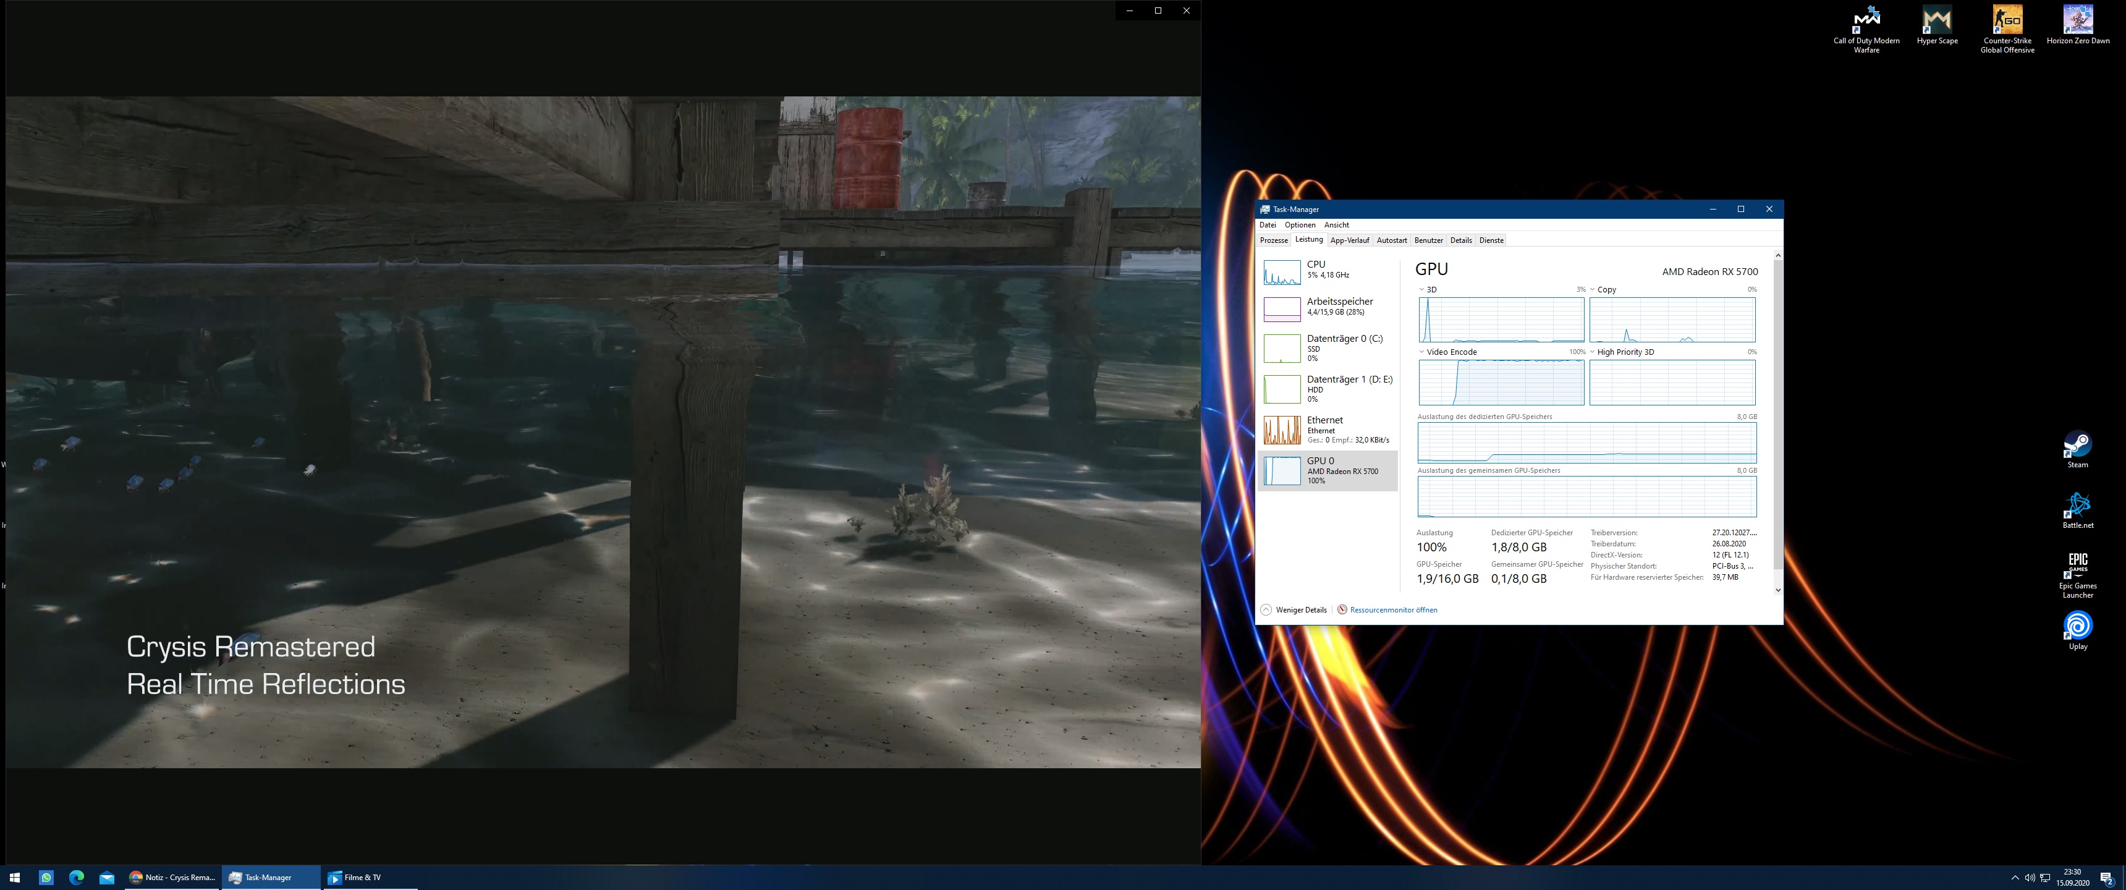Click Ressourcenmonitor öffnen link

click(x=1393, y=610)
